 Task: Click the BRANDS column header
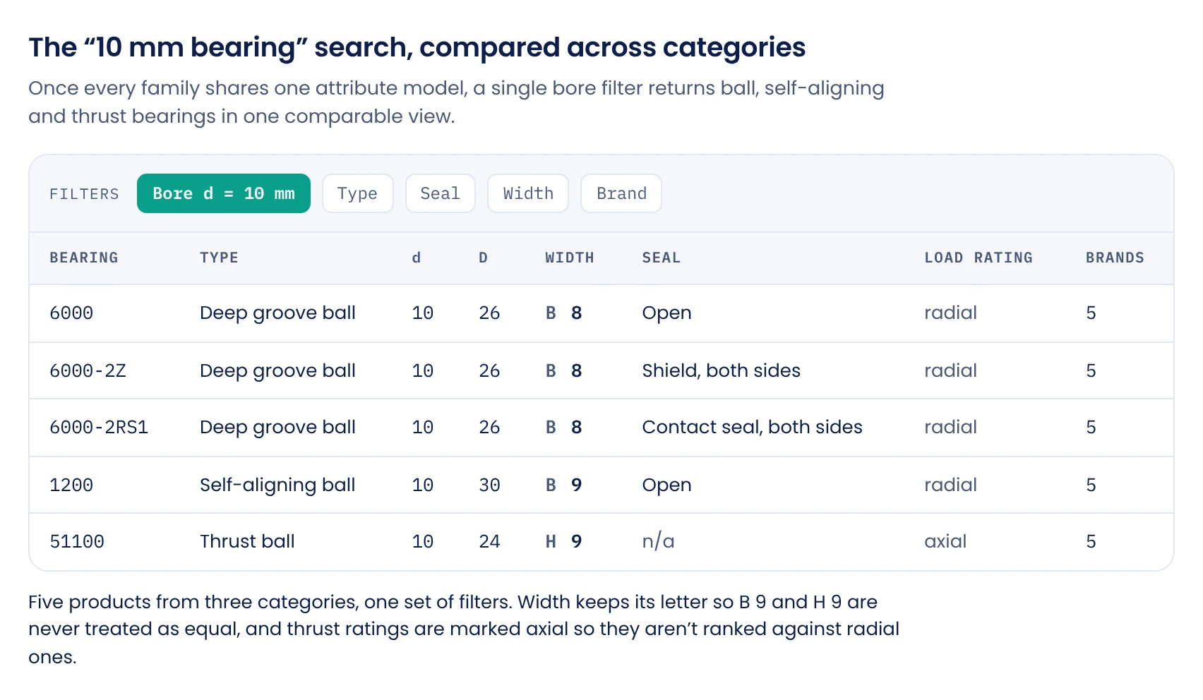1115,258
